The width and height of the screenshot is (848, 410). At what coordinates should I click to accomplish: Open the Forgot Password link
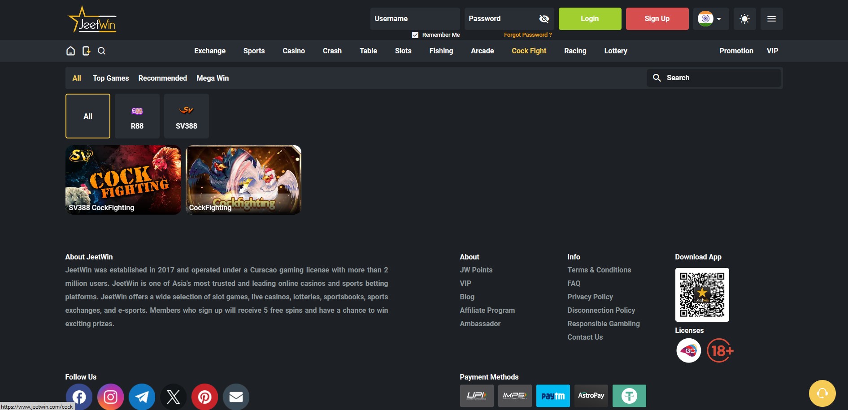[x=528, y=35]
